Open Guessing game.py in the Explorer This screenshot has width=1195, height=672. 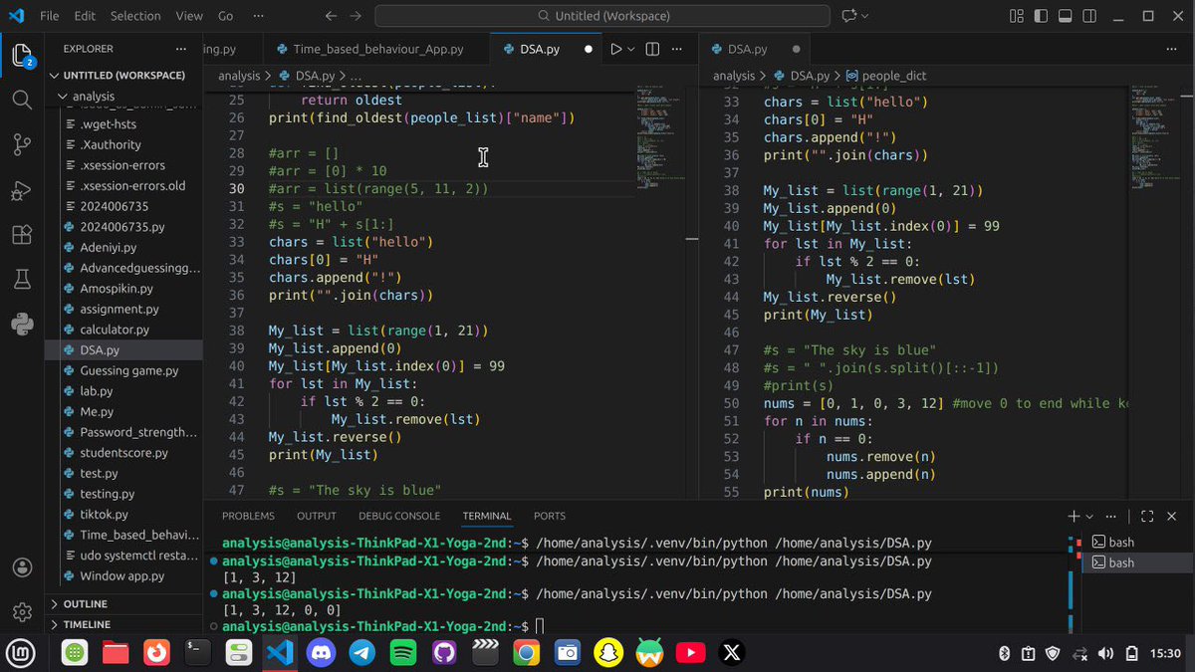tap(123, 370)
